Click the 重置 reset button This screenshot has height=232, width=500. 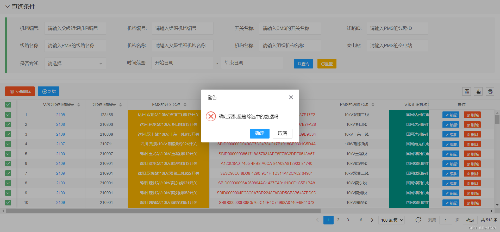pyautogui.click(x=327, y=64)
